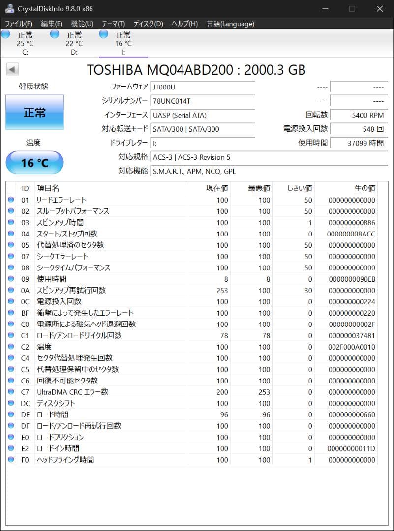Open the 編集(E) menu
Viewport: 394px width, 531px height.
[52, 24]
